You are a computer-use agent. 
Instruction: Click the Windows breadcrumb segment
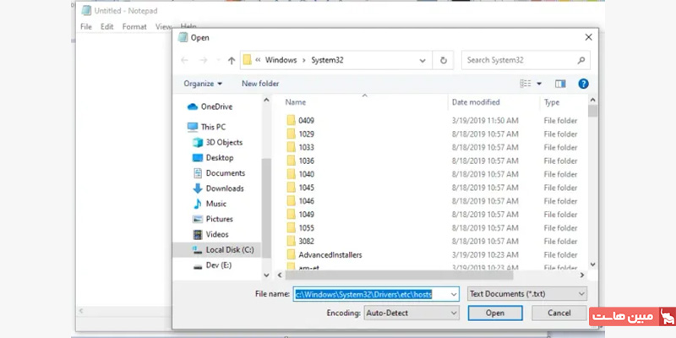click(281, 60)
